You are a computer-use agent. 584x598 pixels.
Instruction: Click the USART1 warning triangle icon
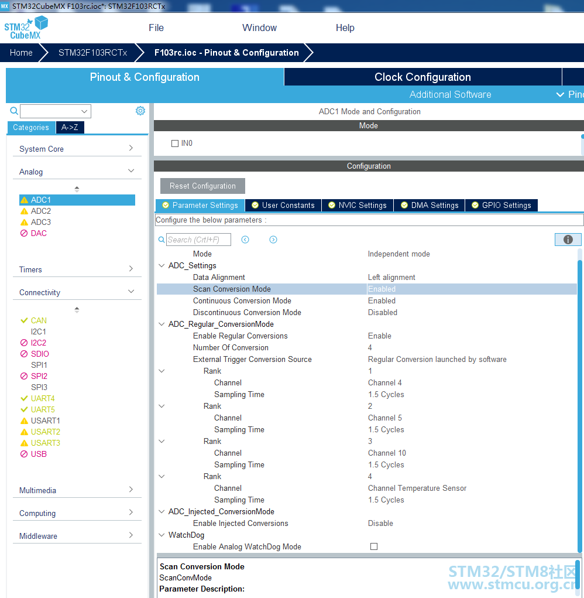click(25, 421)
